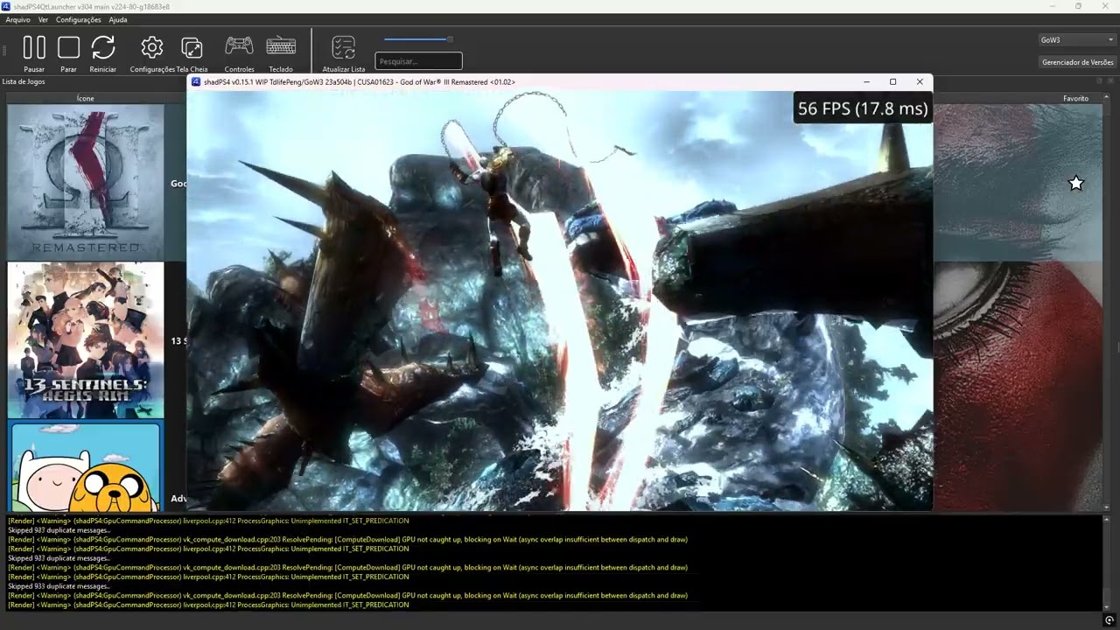Click the Lista de Jogos panel title

click(x=24, y=81)
